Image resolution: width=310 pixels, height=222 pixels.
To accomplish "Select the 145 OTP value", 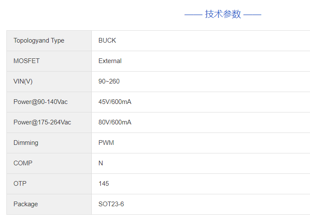I will pos(104,184).
